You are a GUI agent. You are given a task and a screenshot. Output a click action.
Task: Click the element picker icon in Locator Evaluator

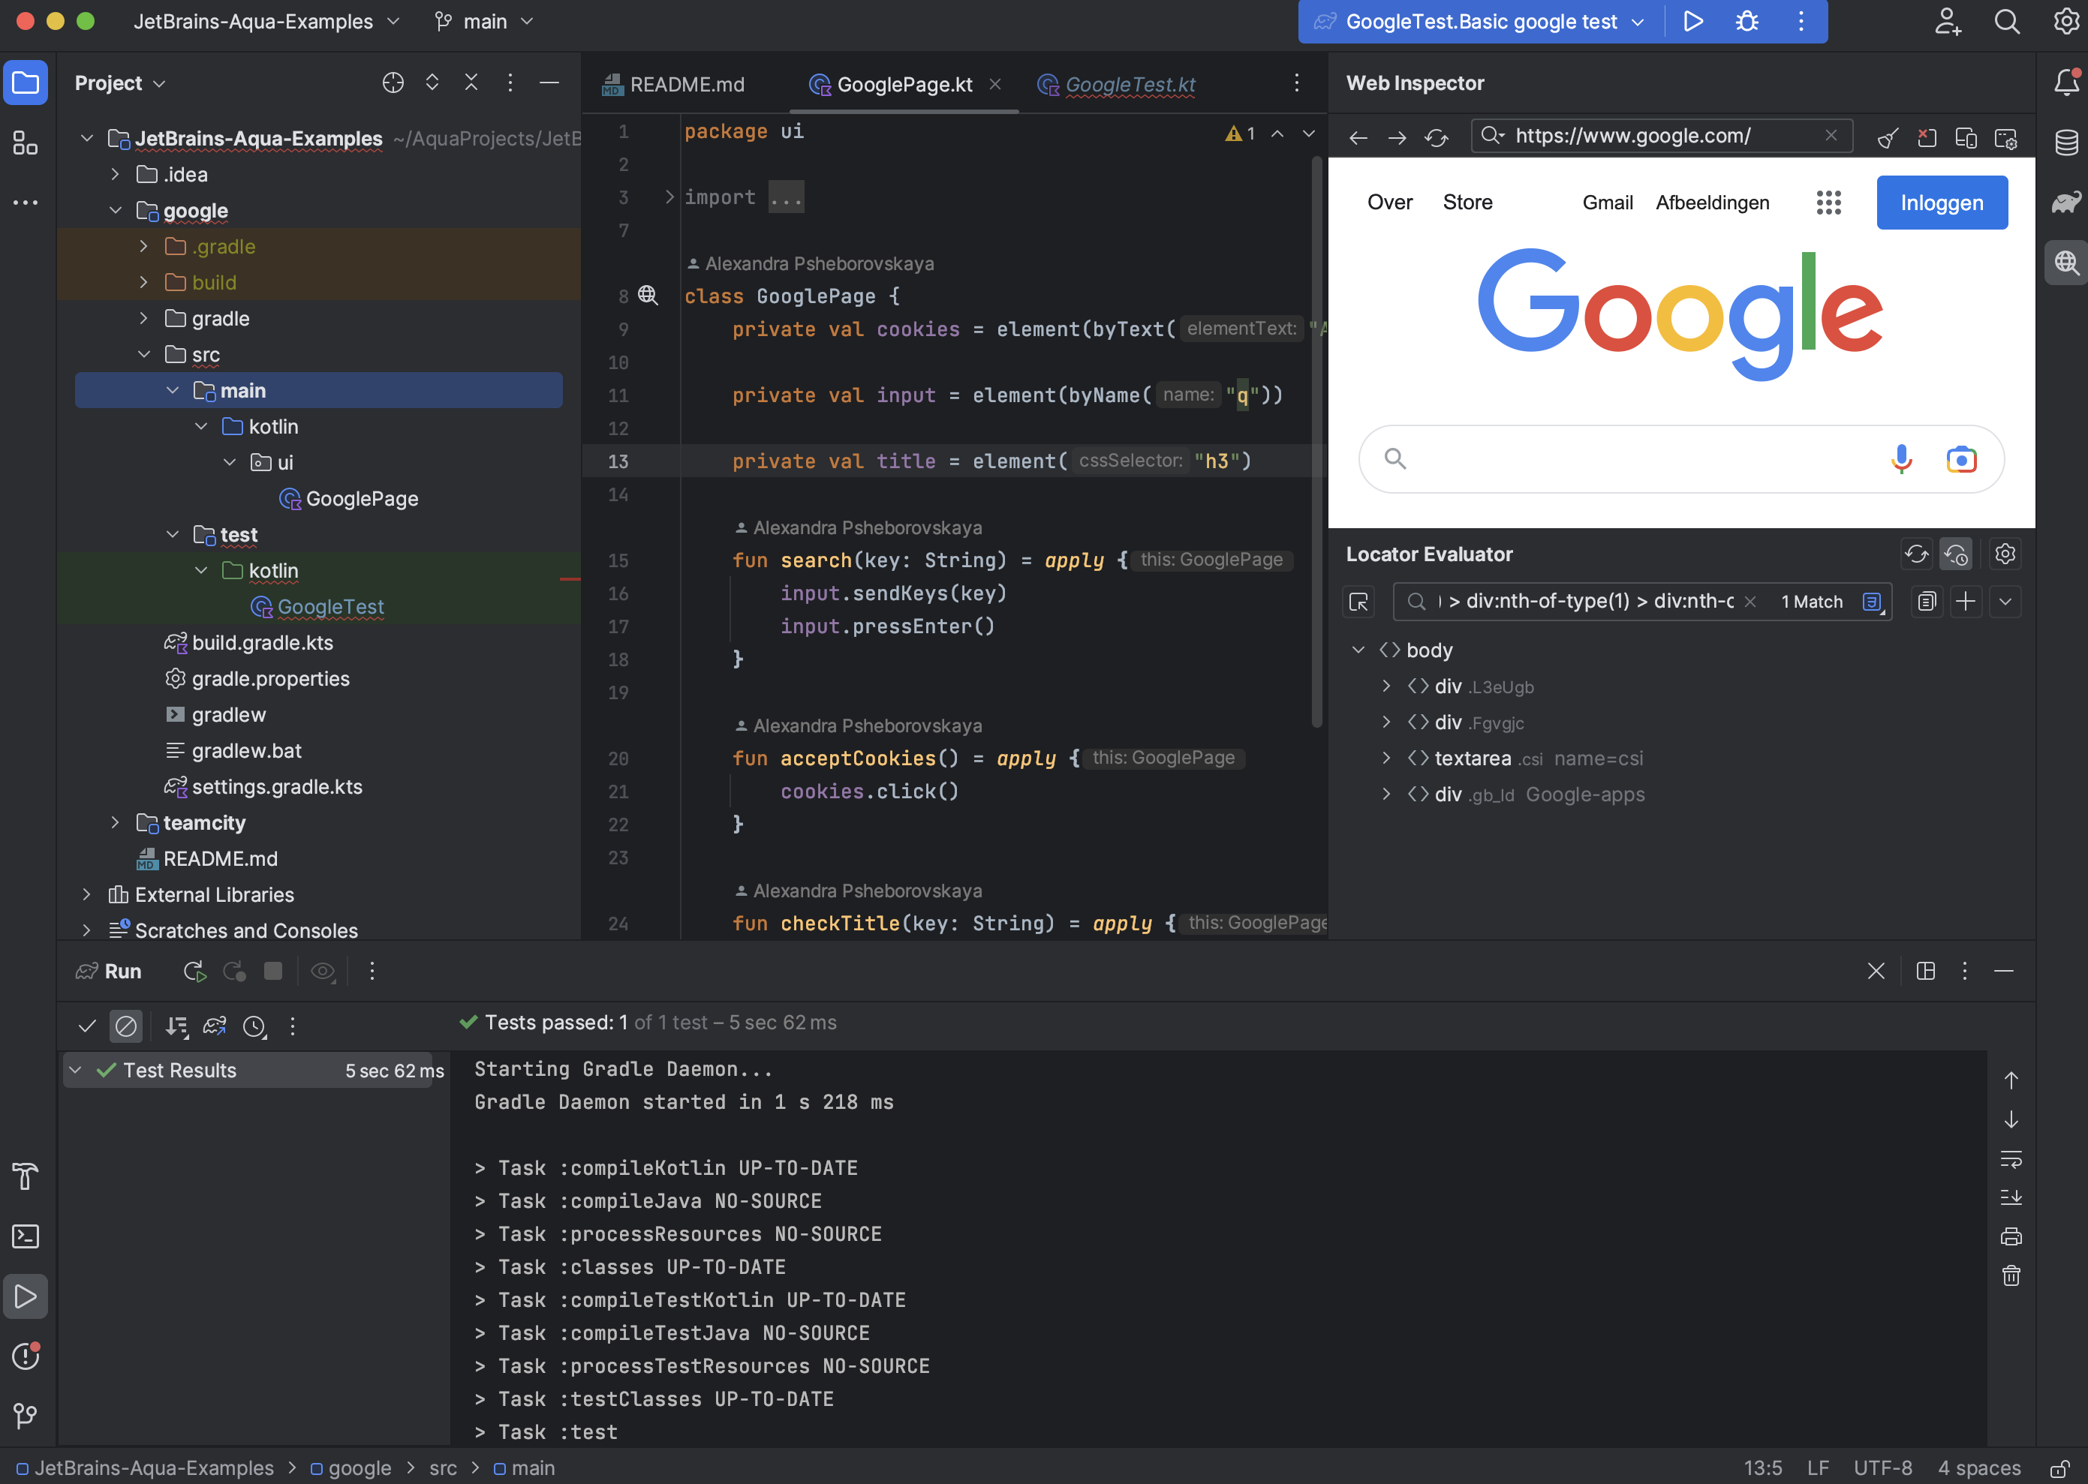[x=1358, y=601]
